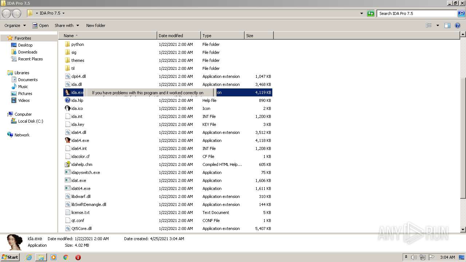The image size is (466, 262).
Task: Select the ida.exe application icon
Action: click(x=67, y=92)
